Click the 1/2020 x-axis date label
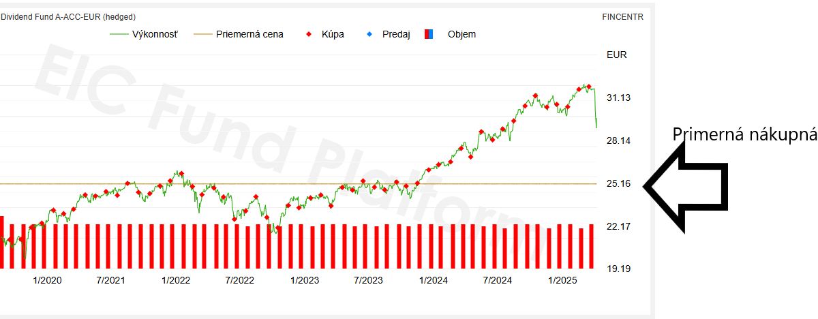 (x=46, y=280)
